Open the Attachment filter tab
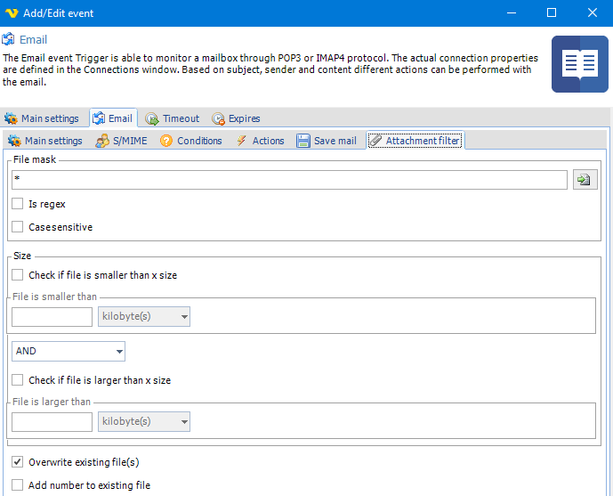The width and height of the screenshot is (613, 496). pos(415,141)
